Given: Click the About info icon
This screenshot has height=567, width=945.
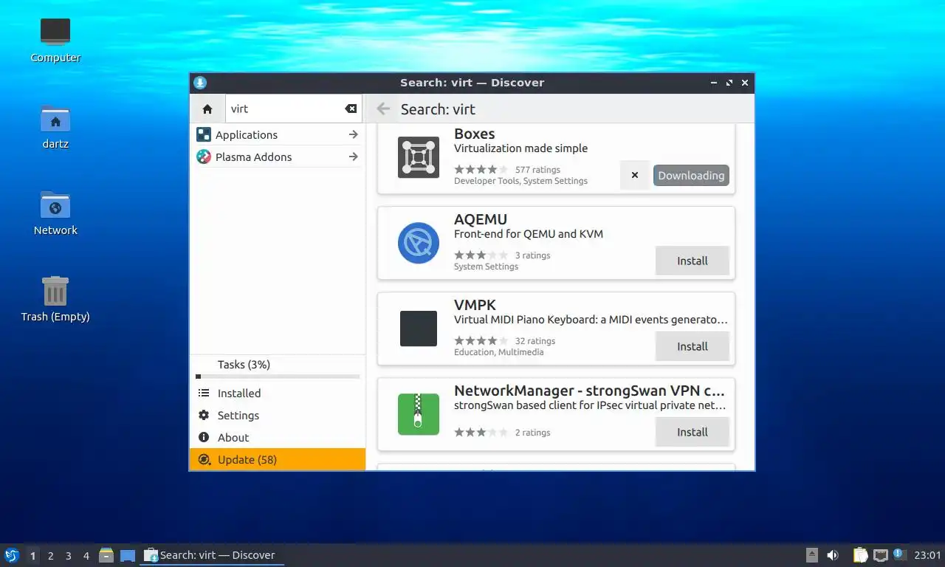Looking at the screenshot, I should pyautogui.click(x=204, y=438).
